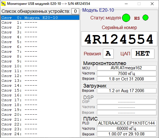Choose Слот 12 in the device list
The image size is (159, 138).
pyautogui.click(x=40, y=76)
